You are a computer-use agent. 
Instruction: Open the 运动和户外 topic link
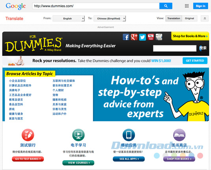click(60, 114)
